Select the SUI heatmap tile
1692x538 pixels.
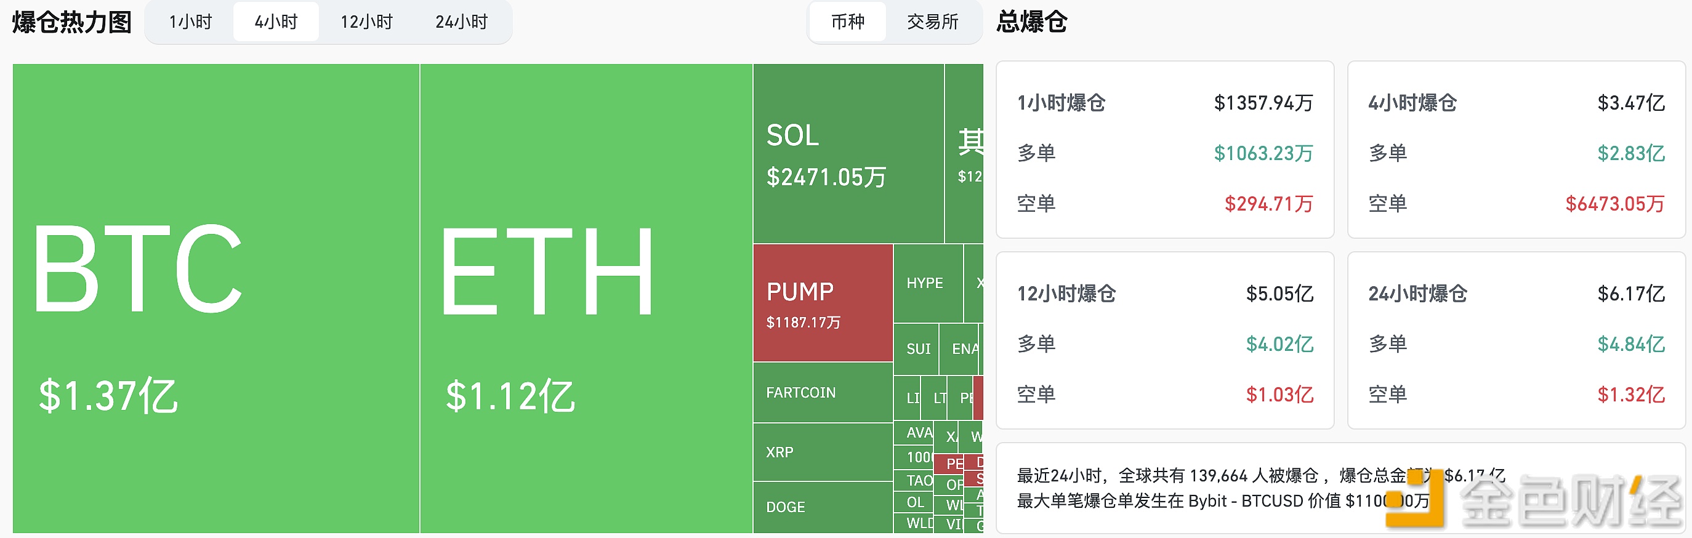tap(917, 349)
